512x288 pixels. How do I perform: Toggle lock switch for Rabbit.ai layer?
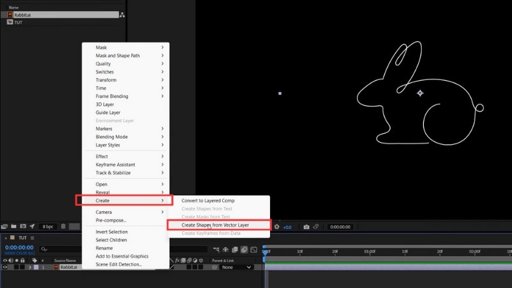pyautogui.click(x=22, y=267)
